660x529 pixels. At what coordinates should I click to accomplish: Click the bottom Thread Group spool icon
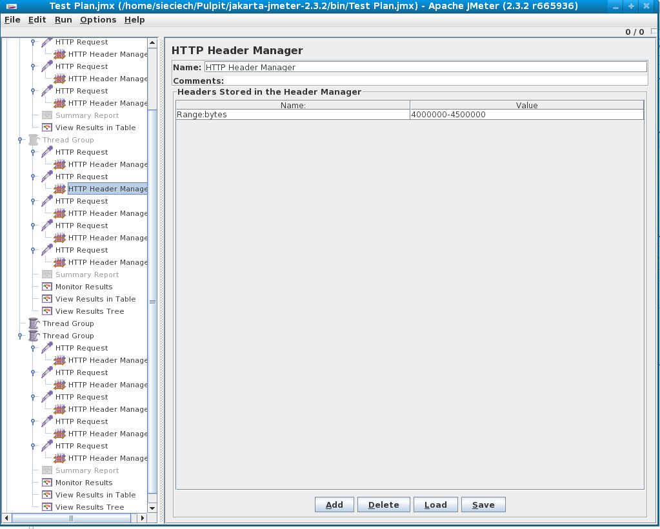pyautogui.click(x=33, y=335)
